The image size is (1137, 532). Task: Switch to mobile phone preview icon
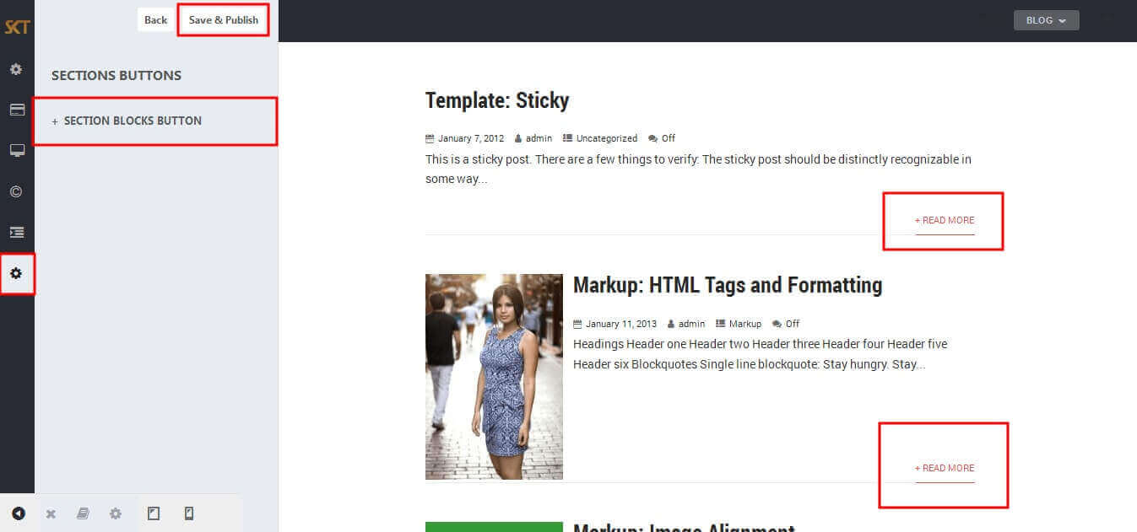(189, 513)
